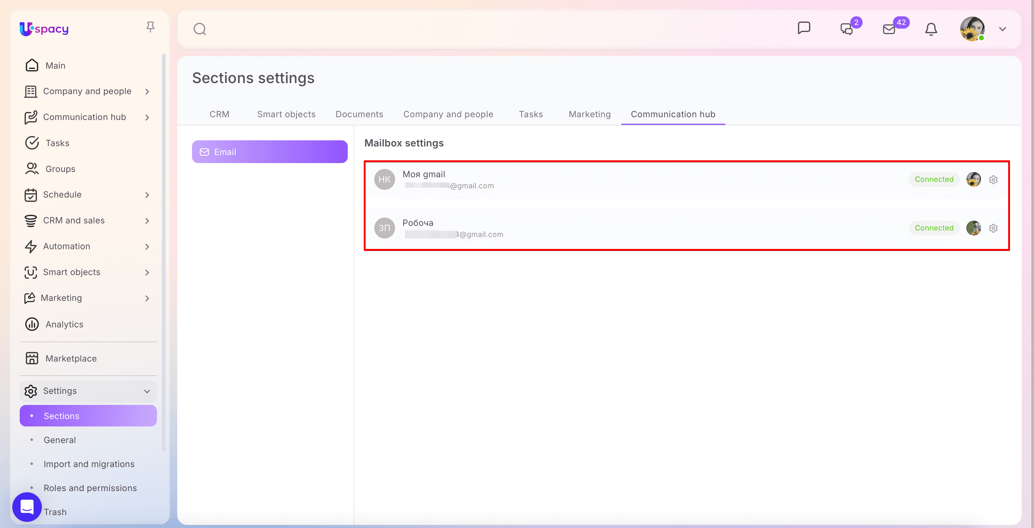The width and height of the screenshot is (1034, 528).
Task: Open the notifications bell
Action: [x=931, y=29]
